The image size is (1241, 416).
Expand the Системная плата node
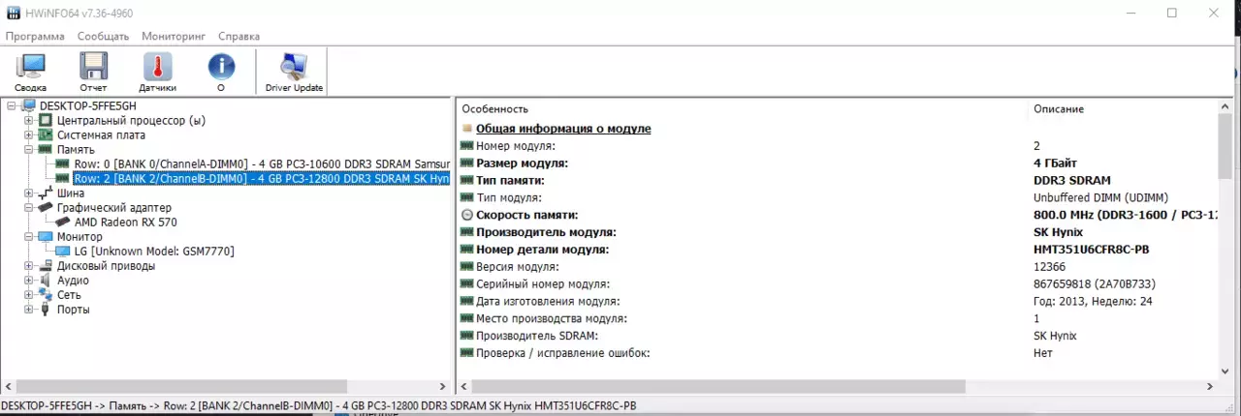29,134
